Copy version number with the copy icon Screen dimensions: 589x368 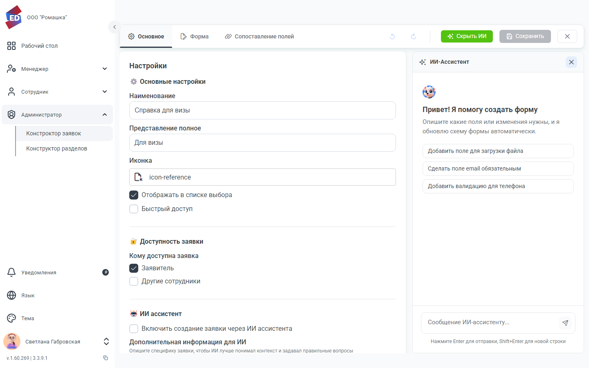tap(106, 358)
